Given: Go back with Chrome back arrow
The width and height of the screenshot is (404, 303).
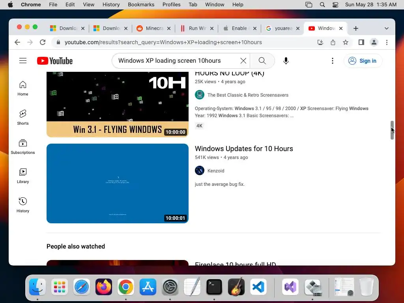Looking at the screenshot, I should point(17,42).
